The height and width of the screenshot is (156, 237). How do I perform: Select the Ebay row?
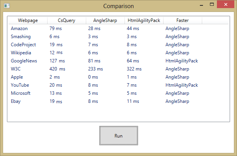coord(118,101)
